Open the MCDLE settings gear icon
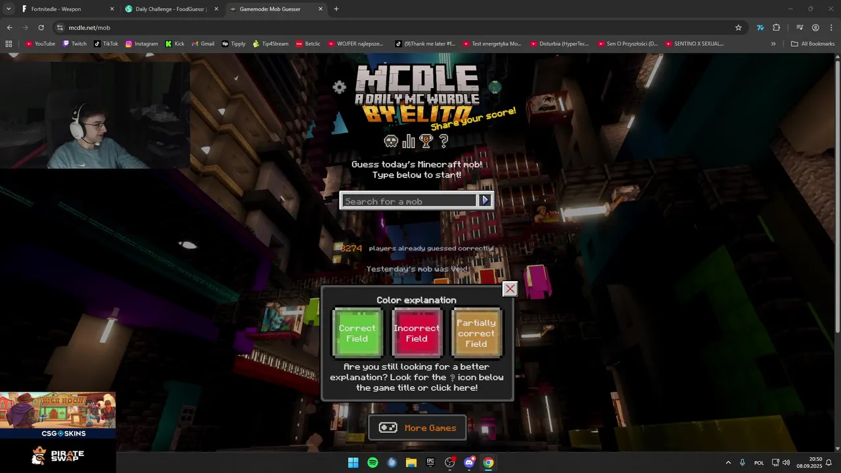This screenshot has height=473, width=841. [x=339, y=87]
